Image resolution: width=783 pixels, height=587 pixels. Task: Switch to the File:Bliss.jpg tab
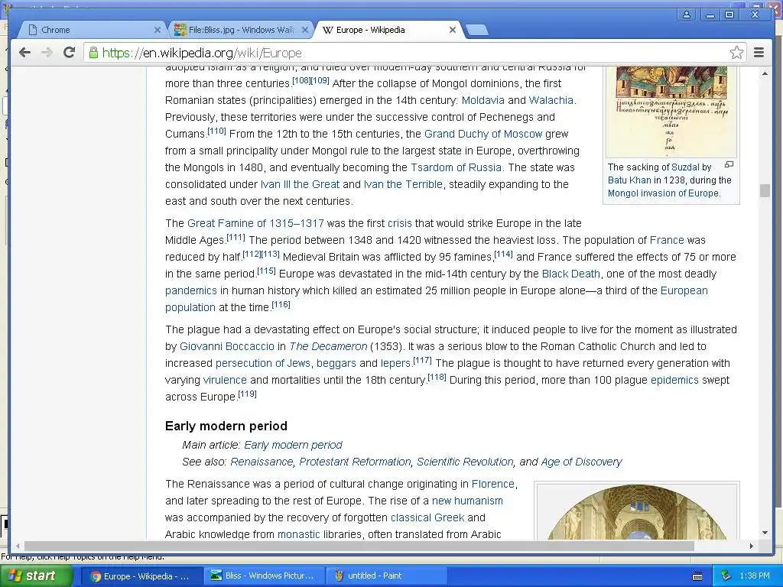click(241, 30)
